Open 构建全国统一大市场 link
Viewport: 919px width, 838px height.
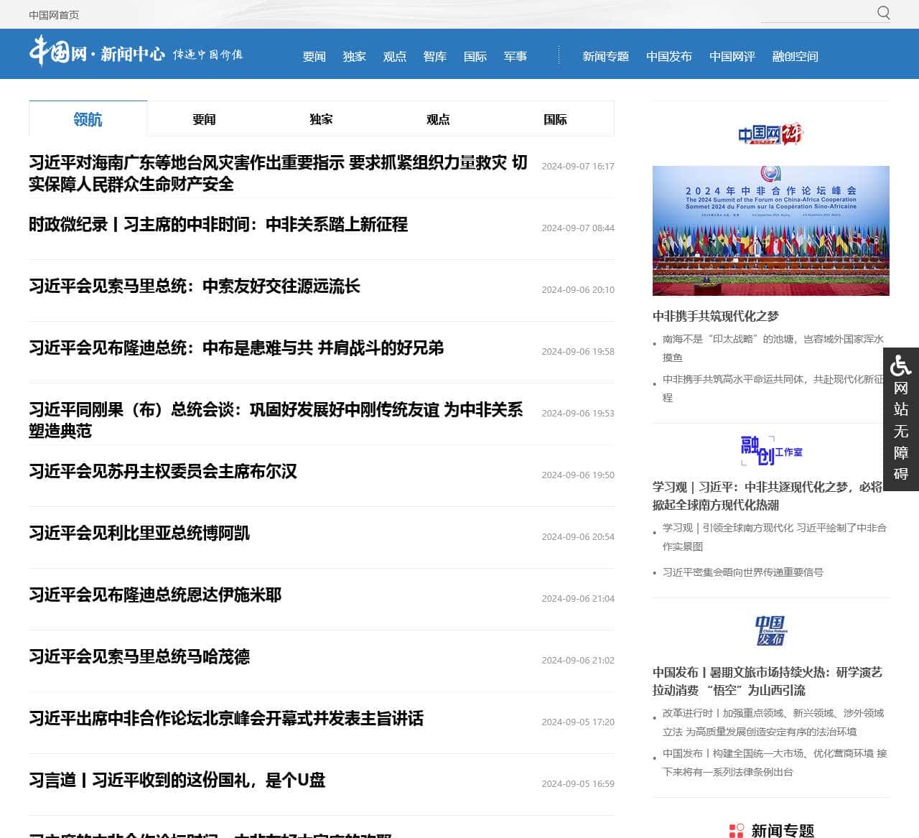click(x=775, y=763)
